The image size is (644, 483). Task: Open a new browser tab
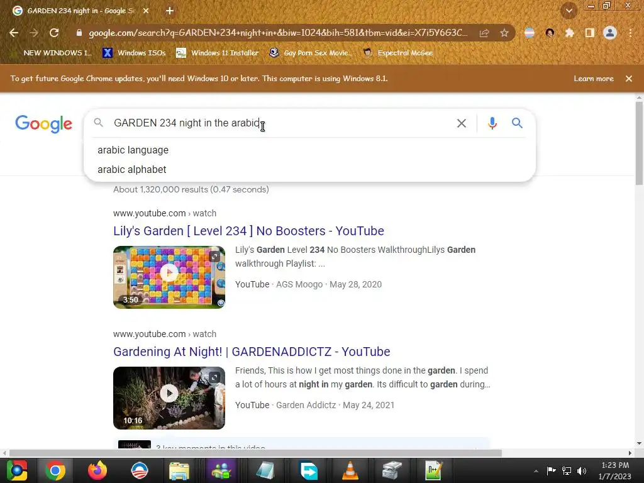coord(170,11)
